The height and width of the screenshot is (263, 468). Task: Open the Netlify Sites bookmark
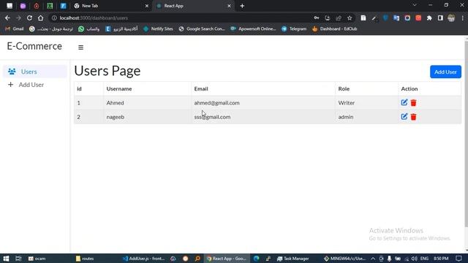[158, 29]
